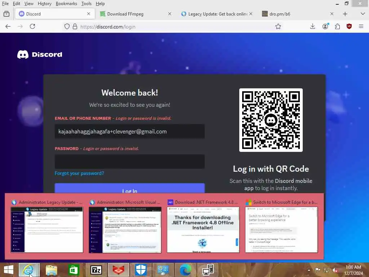Reload the current page
Viewport: 369px width, 277px height.
point(32,26)
